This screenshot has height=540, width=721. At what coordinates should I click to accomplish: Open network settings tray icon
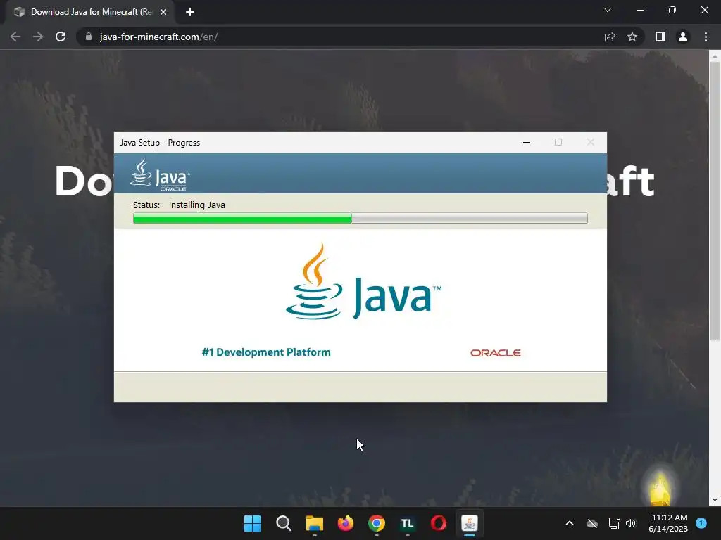click(x=614, y=523)
